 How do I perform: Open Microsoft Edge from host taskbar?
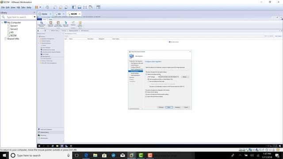point(86,155)
